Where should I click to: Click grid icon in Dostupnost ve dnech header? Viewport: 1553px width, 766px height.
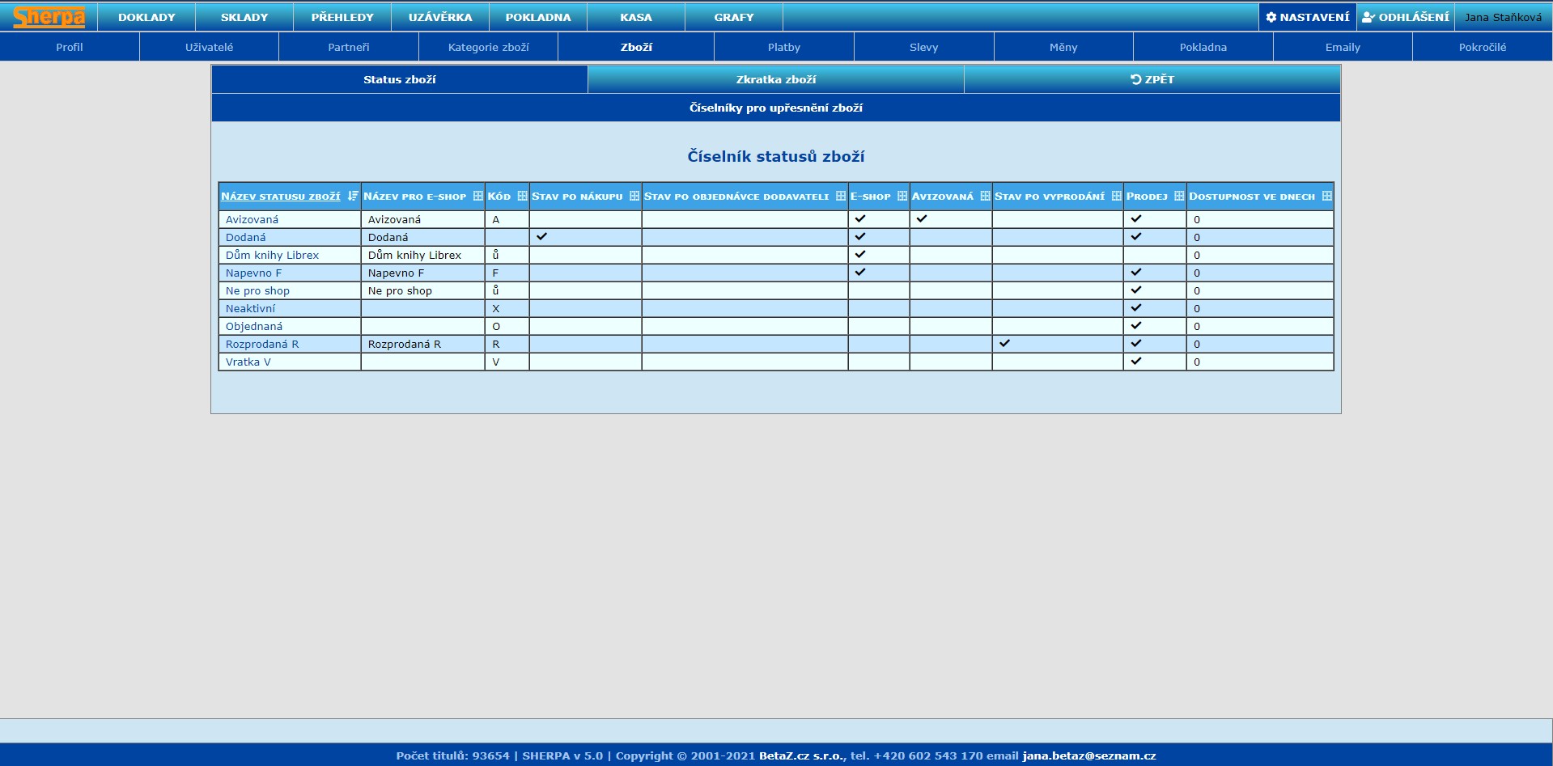pos(1326,196)
